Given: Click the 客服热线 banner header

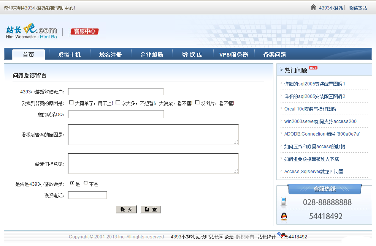Looking at the screenshot, I should [x=325, y=189].
